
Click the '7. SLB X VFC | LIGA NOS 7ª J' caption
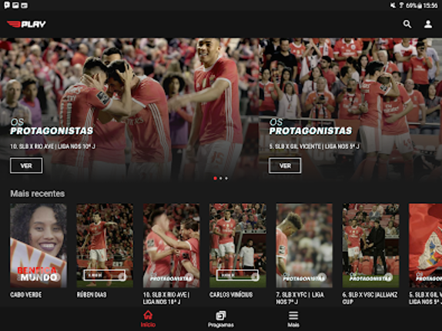click(x=300, y=298)
